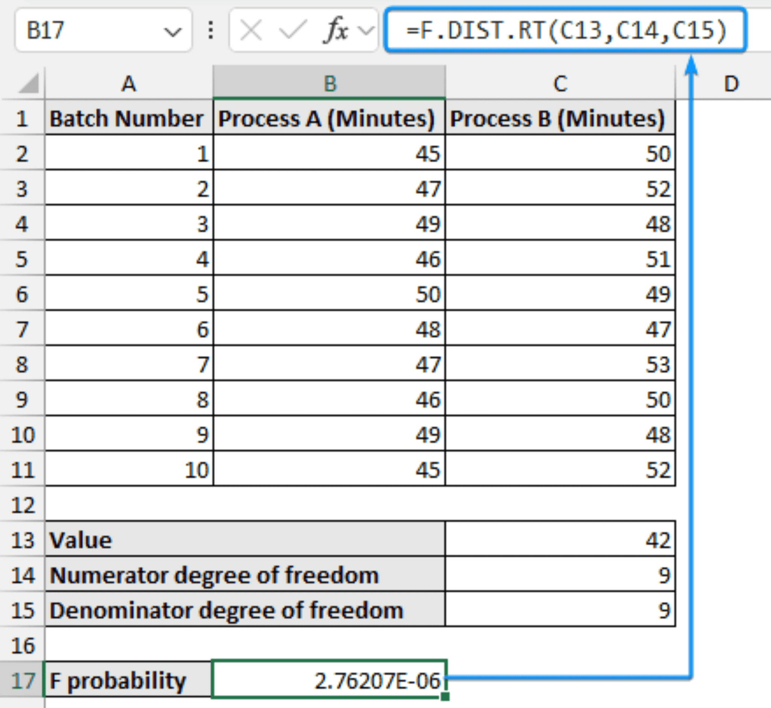Click the vertical ellipsis next to Name Box
The height and width of the screenshot is (708, 771).
pos(210,30)
